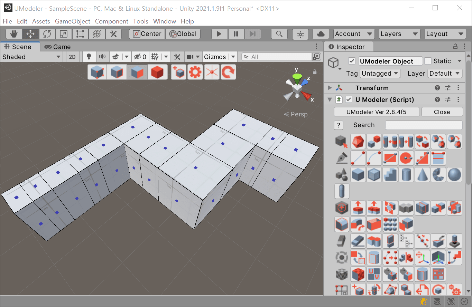
Task: Click the Step frame button
Action: (252, 34)
